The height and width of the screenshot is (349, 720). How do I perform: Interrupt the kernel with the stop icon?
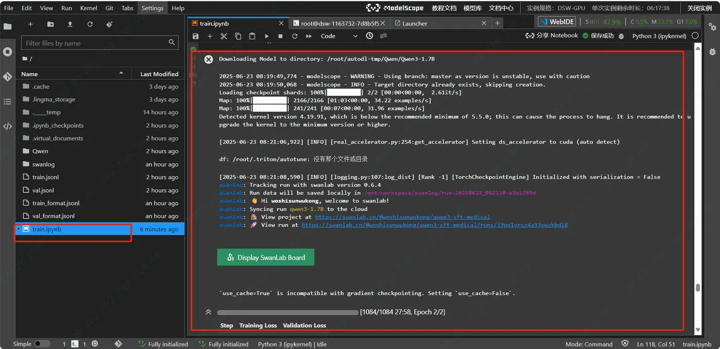(280, 36)
